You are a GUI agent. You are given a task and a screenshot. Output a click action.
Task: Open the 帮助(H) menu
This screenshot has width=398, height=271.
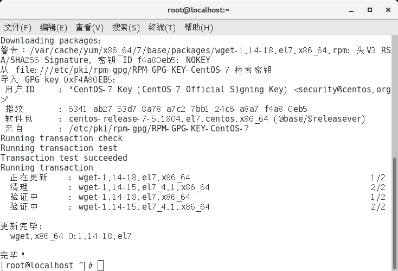pos(199,28)
